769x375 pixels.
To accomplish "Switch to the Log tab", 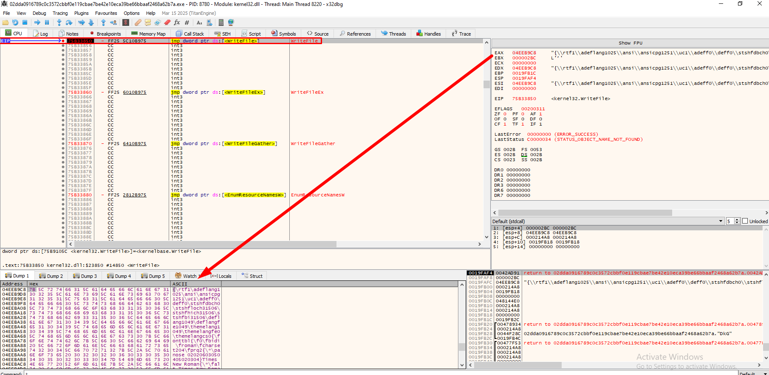I will [x=41, y=34].
